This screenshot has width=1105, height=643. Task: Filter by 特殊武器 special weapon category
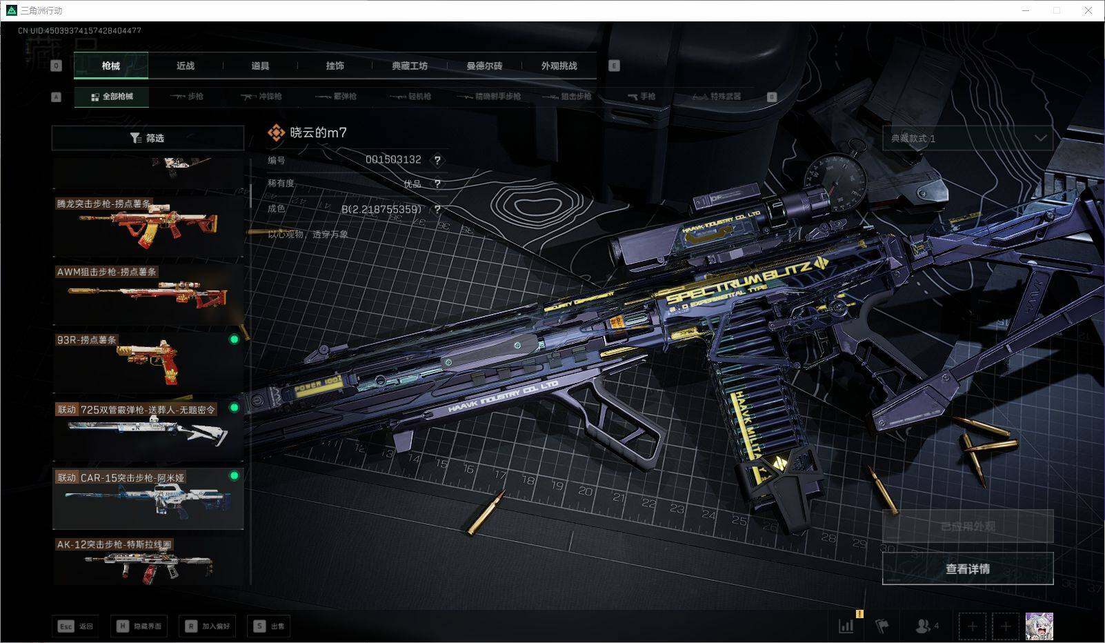point(717,97)
